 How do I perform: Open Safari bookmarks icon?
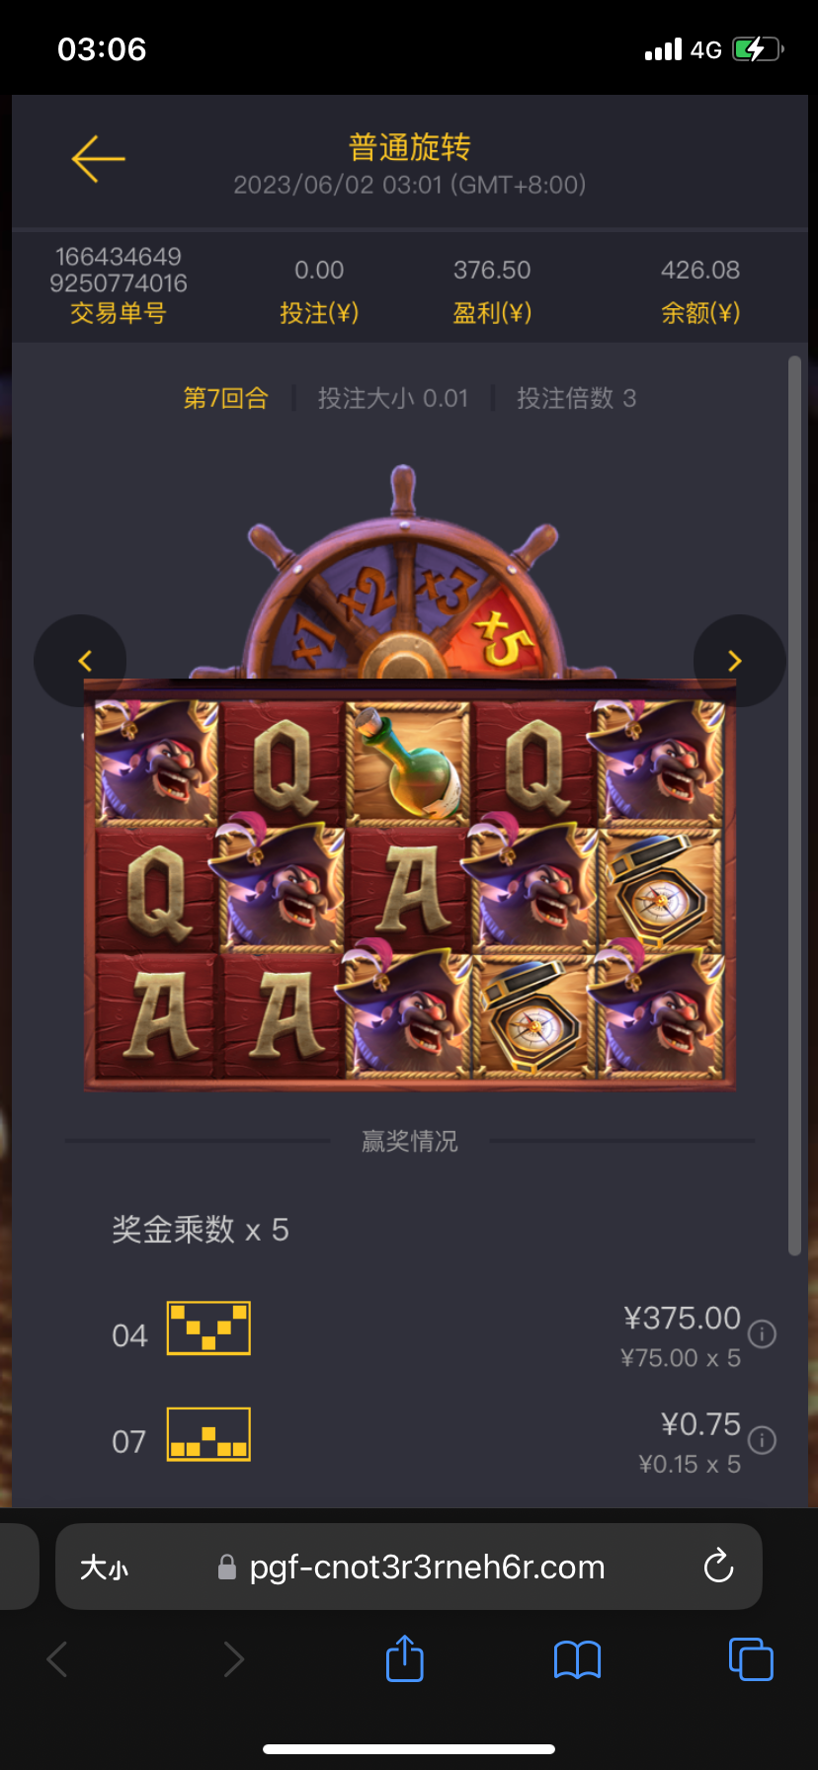tap(578, 1659)
